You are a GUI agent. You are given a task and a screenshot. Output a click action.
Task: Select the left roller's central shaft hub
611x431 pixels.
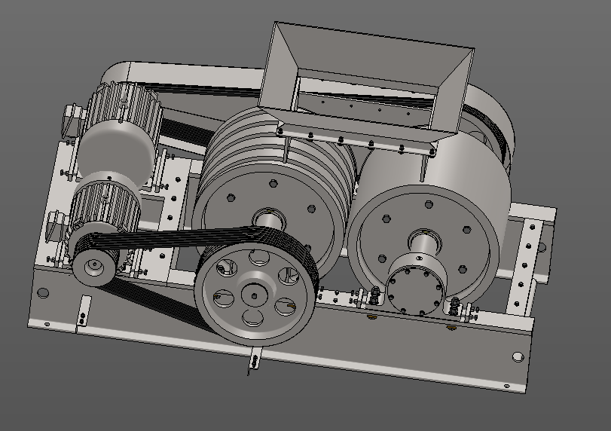coord(270,220)
